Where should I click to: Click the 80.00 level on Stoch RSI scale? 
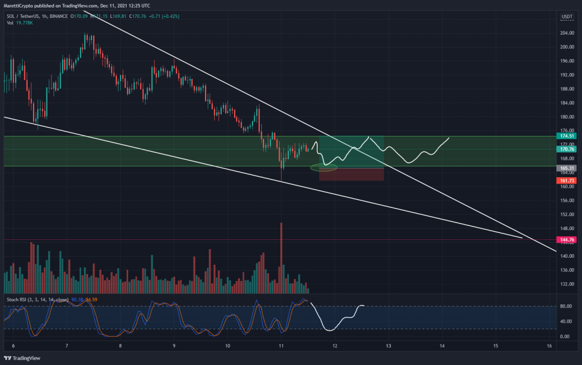click(x=566, y=307)
